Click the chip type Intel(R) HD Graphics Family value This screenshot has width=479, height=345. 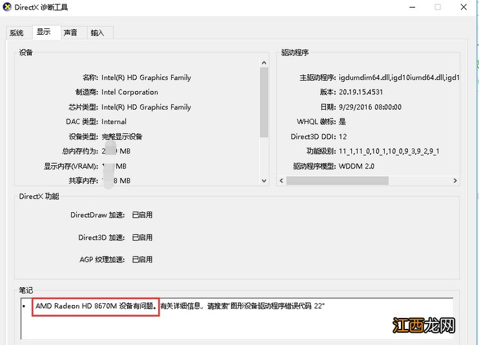pos(146,107)
